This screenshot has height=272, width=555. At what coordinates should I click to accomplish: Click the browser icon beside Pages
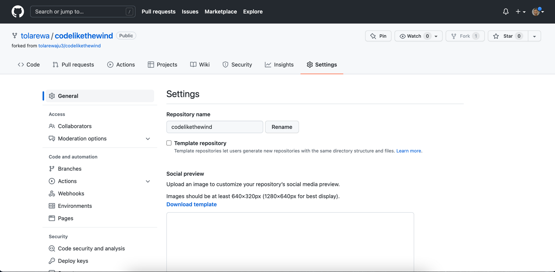[52, 218]
